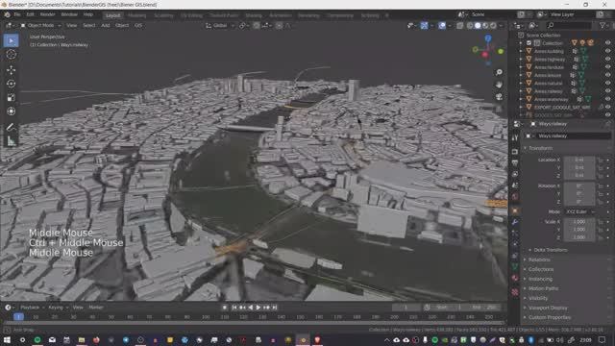Click the pan view hand icon
The image size is (615, 346).
pyautogui.click(x=499, y=85)
